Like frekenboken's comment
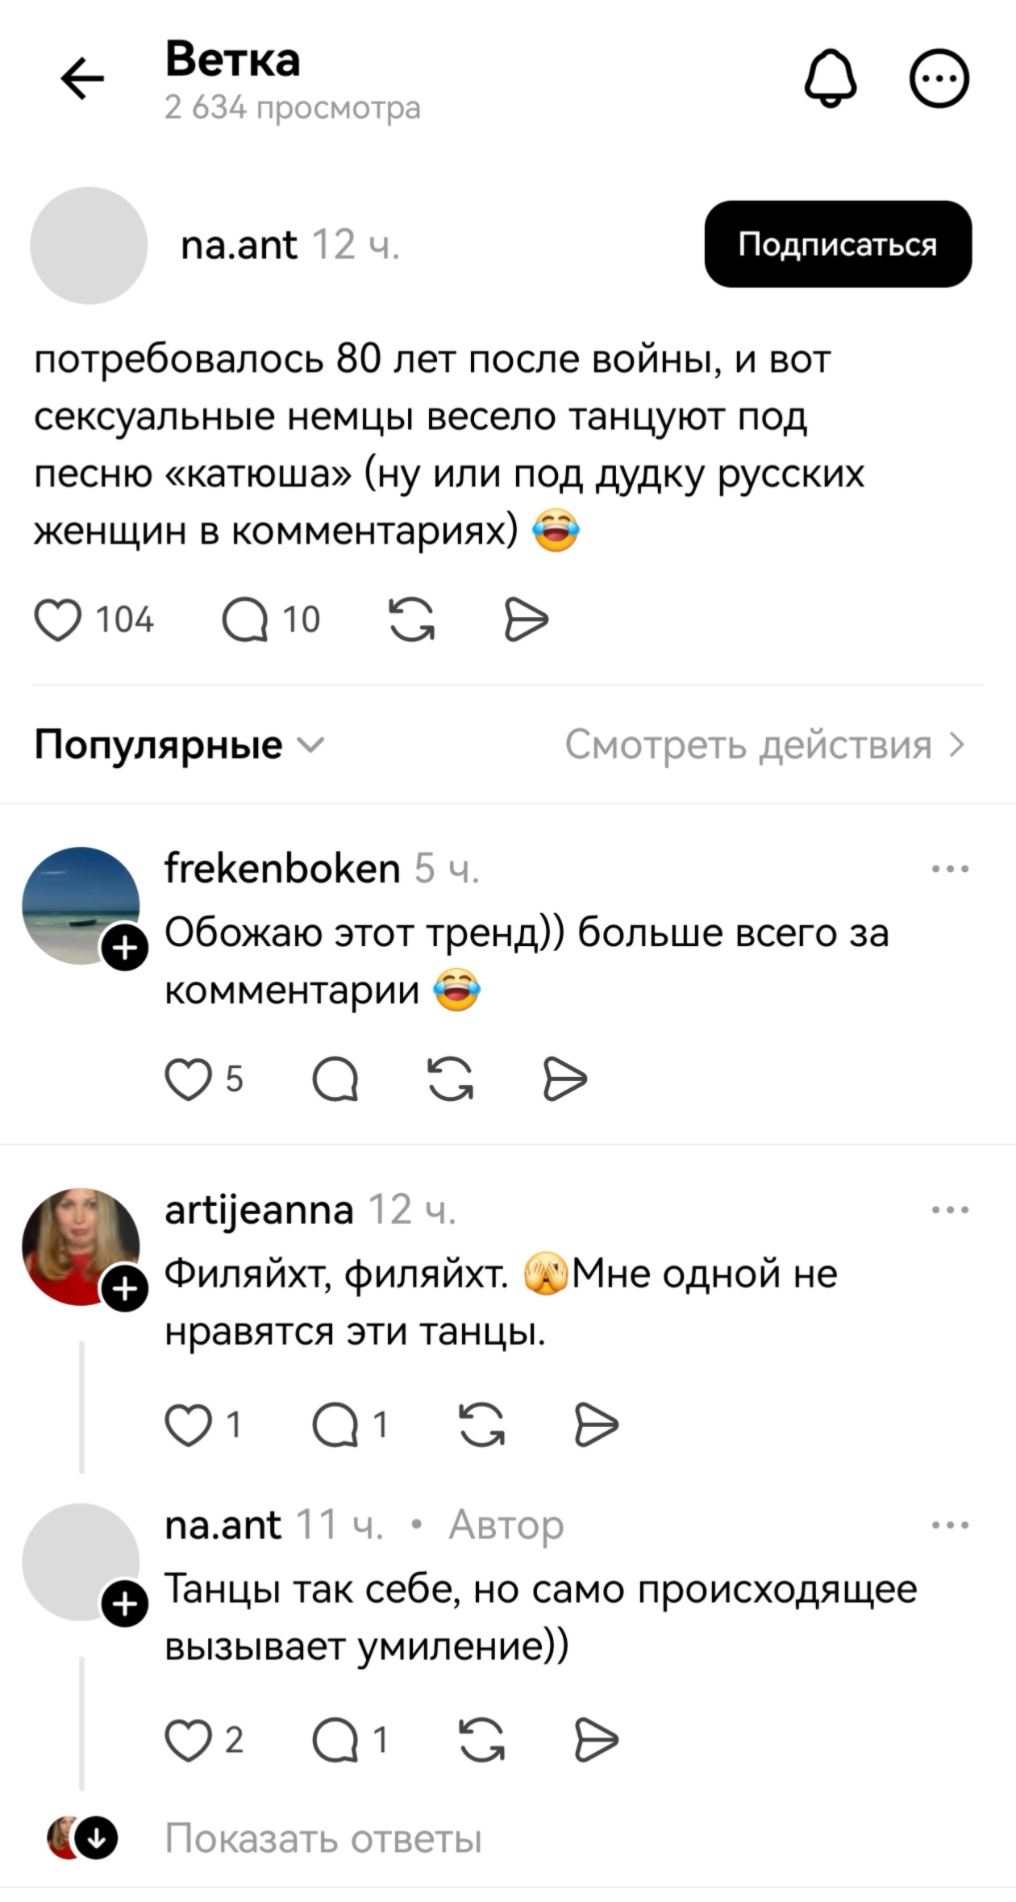The height and width of the screenshot is (1902, 1016). tap(188, 1080)
